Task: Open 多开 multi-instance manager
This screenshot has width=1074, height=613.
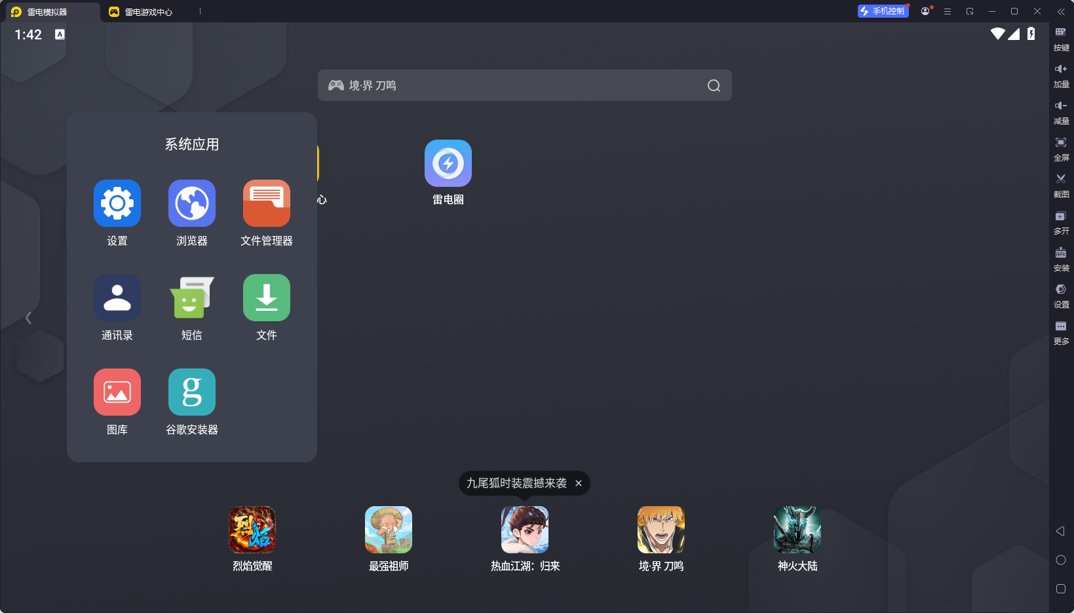Action: tap(1061, 222)
